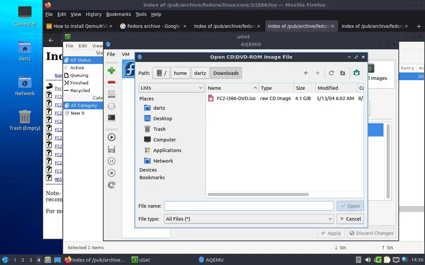The image size is (425, 265).
Task: Open the File menu in AQEMU
Action: click(111, 54)
